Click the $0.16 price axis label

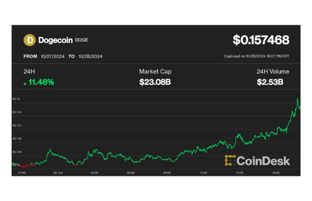click(16, 99)
